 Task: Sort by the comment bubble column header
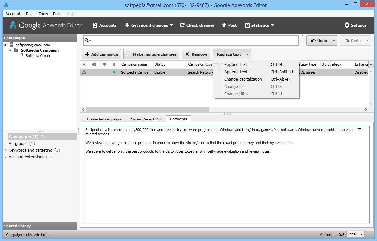pos(104,64)
